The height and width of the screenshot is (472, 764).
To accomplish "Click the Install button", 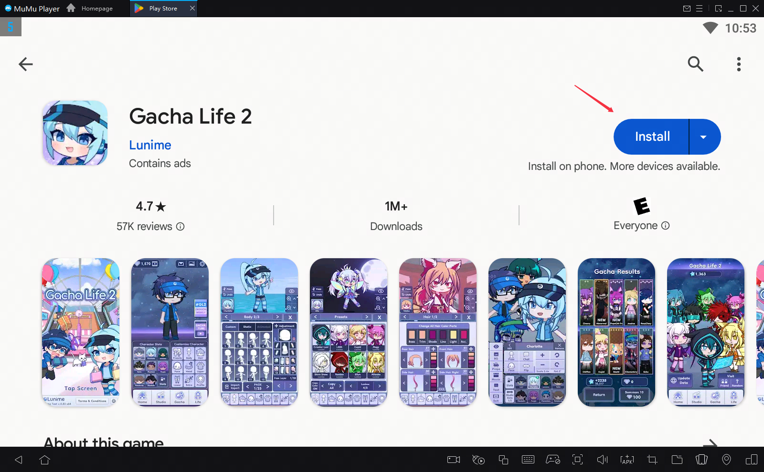I will [652, 136].
